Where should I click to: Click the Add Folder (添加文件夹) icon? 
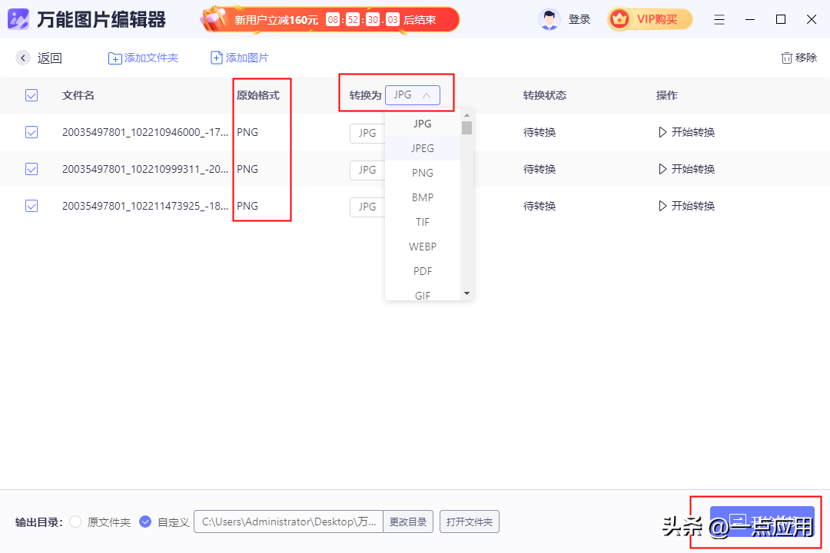coord(115,58)
